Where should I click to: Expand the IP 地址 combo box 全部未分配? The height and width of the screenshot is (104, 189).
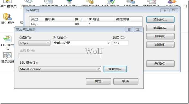pos(82,43)
